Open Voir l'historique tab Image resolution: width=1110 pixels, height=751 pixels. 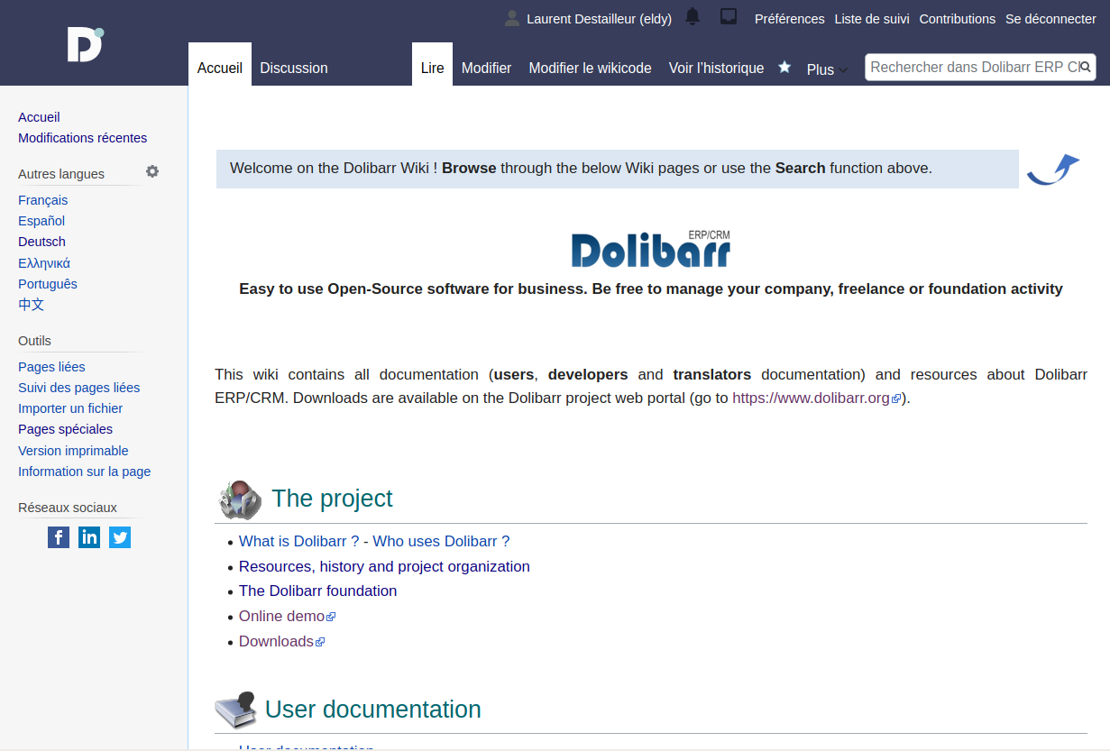[x=716, y=68]
